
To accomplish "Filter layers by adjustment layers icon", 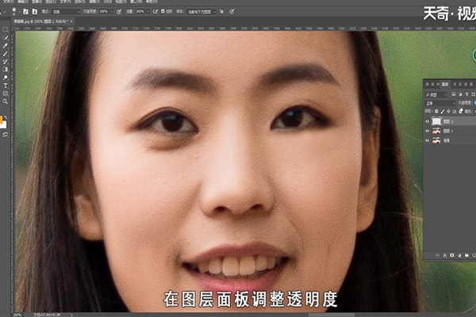I will [x=460, y=94].
